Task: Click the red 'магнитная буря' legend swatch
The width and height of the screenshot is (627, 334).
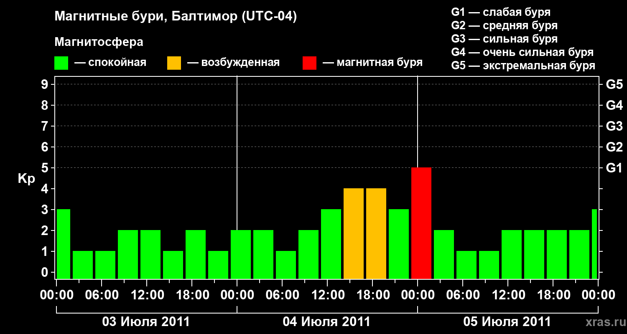Action: point(310,63)
